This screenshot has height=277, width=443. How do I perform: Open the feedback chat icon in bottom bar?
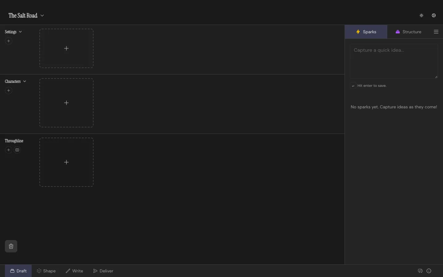click(421, 271)
